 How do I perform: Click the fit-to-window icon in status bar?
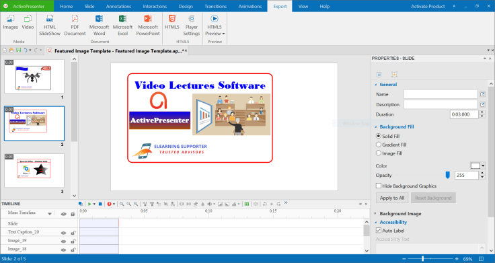(481, 259)
